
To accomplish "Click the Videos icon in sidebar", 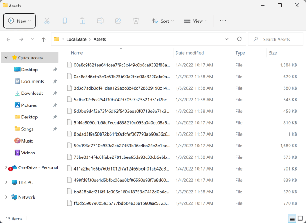I will [x=17, y=153].
